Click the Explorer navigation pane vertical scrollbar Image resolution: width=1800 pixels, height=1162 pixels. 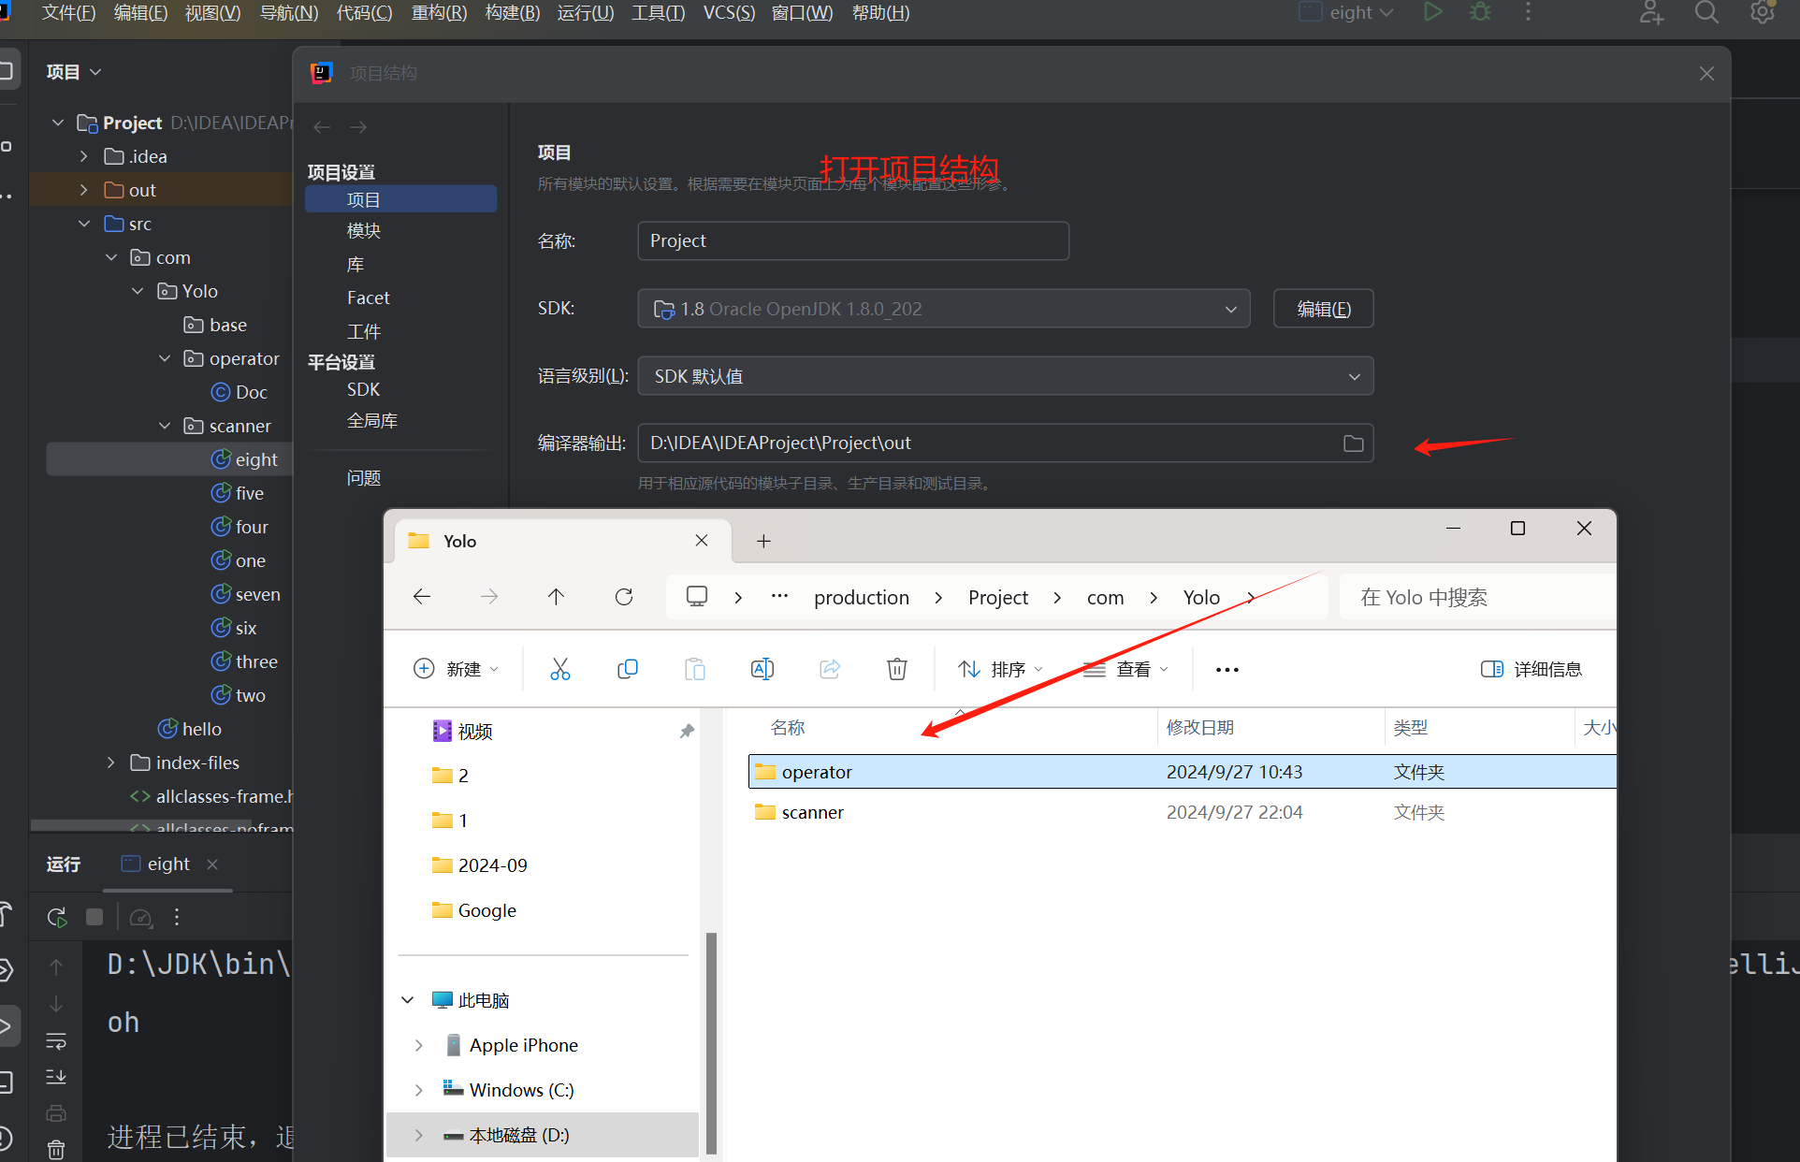[711, 1042]
